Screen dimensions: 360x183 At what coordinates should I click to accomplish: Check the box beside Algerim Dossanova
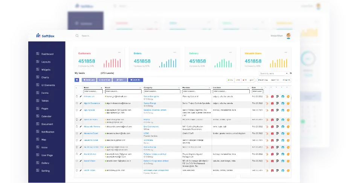click(x=77, y=103)
